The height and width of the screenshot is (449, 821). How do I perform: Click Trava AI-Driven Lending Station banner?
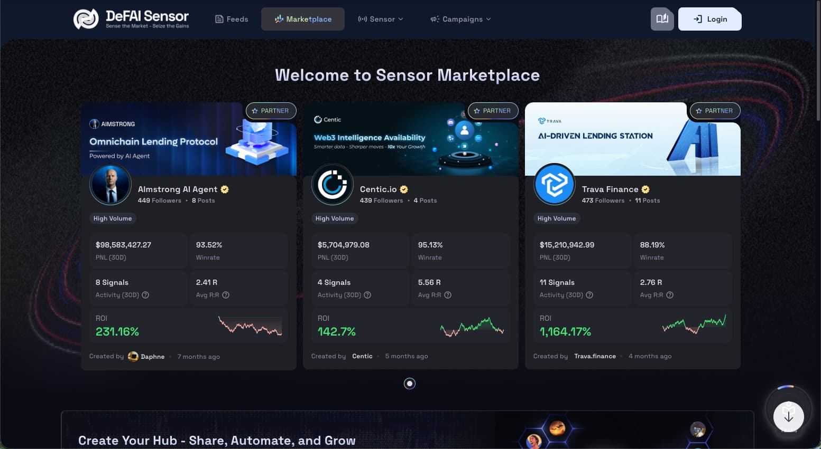633,139
